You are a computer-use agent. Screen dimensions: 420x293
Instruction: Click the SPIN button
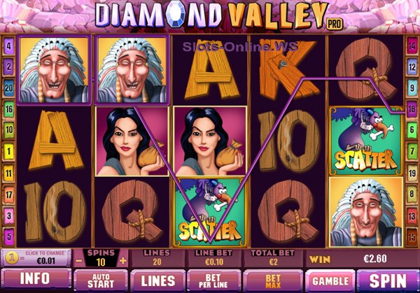[388, 280]
